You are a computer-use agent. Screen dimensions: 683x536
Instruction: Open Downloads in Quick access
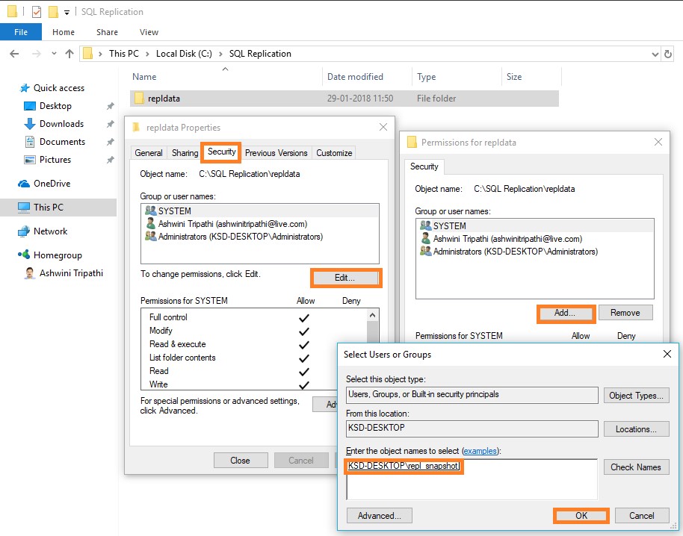(61, 124)
